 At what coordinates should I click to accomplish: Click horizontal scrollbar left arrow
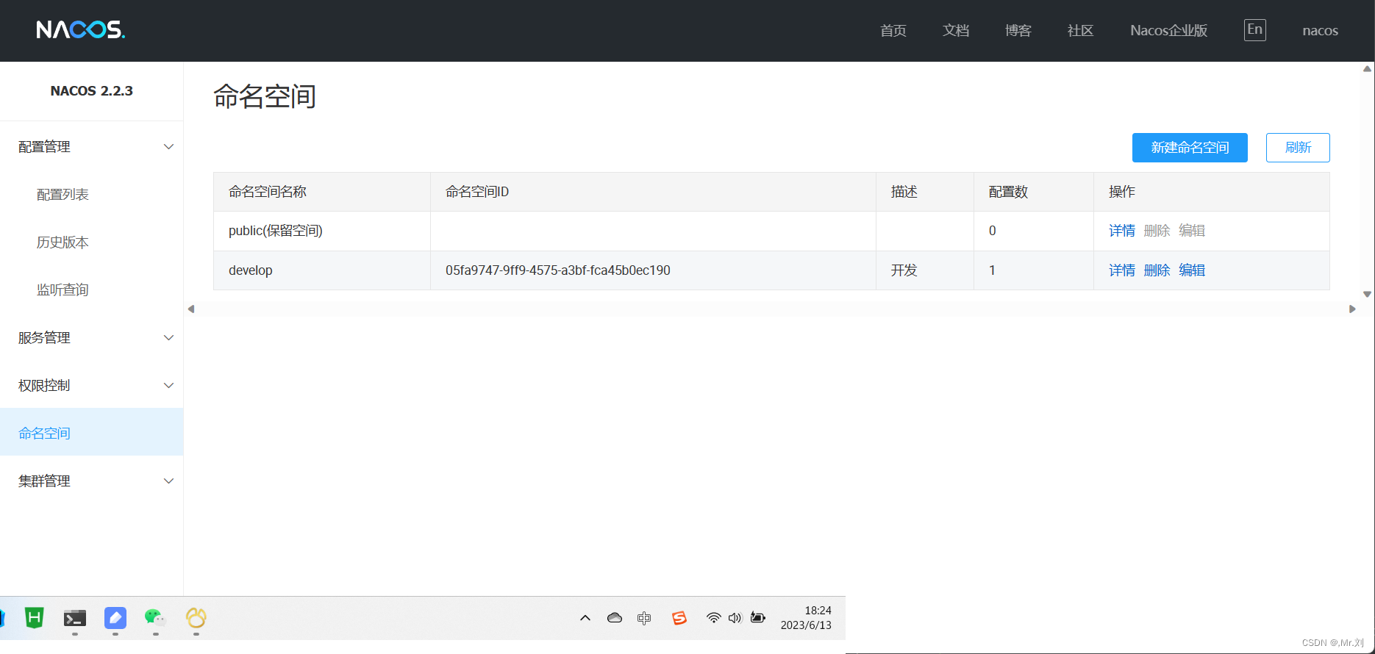click(x=191, y=309)
